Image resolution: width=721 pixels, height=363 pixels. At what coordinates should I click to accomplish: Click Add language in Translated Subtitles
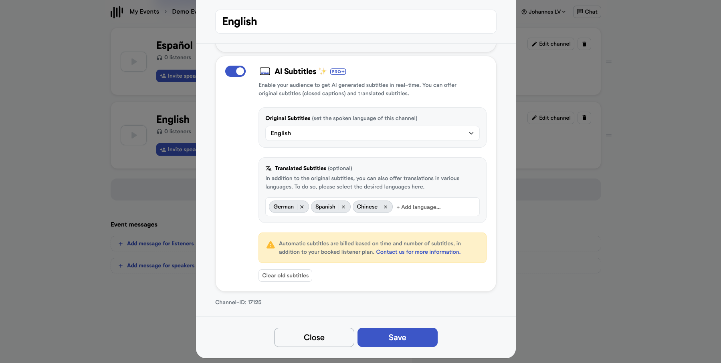[x=418, y=207]
